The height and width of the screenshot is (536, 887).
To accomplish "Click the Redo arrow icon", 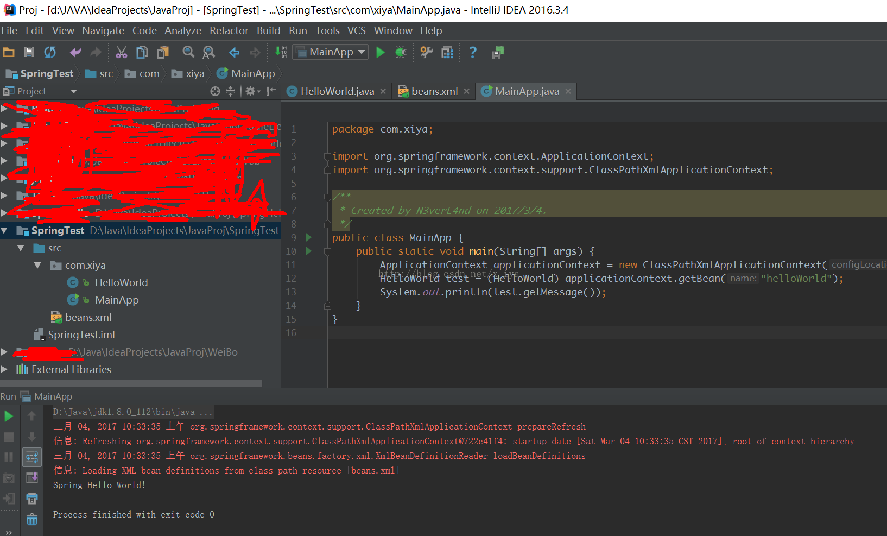I will click(x=96, y=52).
